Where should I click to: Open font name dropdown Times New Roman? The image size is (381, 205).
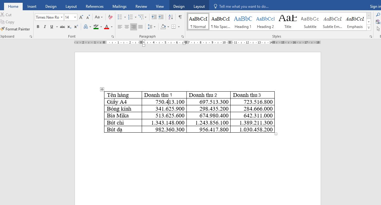62,17
